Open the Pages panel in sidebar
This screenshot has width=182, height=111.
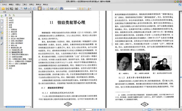pos(2,22)
